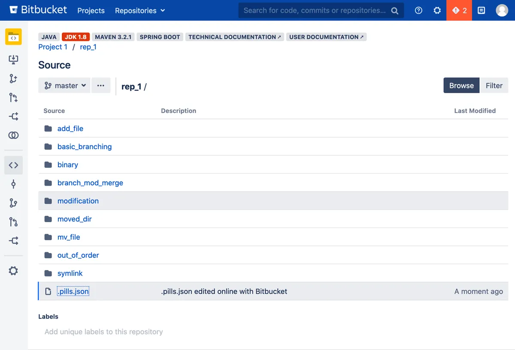Open the Branches sidebar icon
This screenshot has height=350, width=515.
pos(13,203)
